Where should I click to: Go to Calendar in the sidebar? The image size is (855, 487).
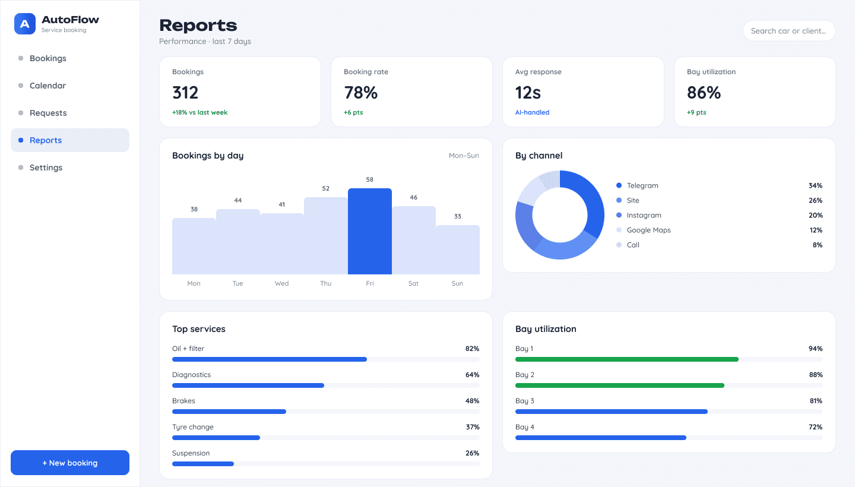pyautogui.click(x=70, y=86)
